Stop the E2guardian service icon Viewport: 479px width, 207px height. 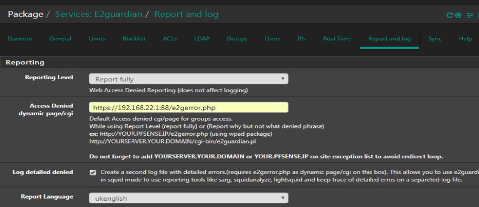(458, 15)
